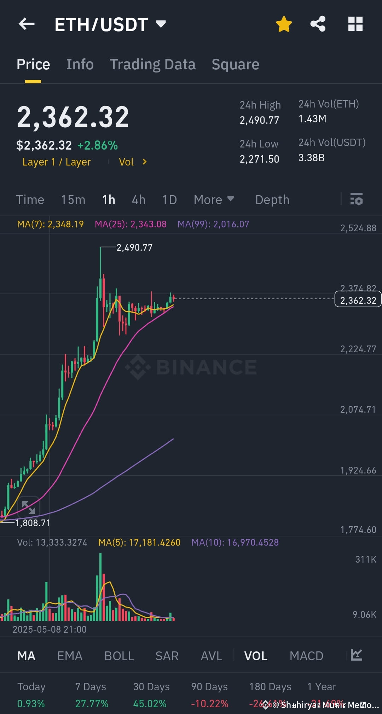The height and width of the screenshot is (714, 382).
Task: Open the Square tab
Action: [x=236, y=64]
